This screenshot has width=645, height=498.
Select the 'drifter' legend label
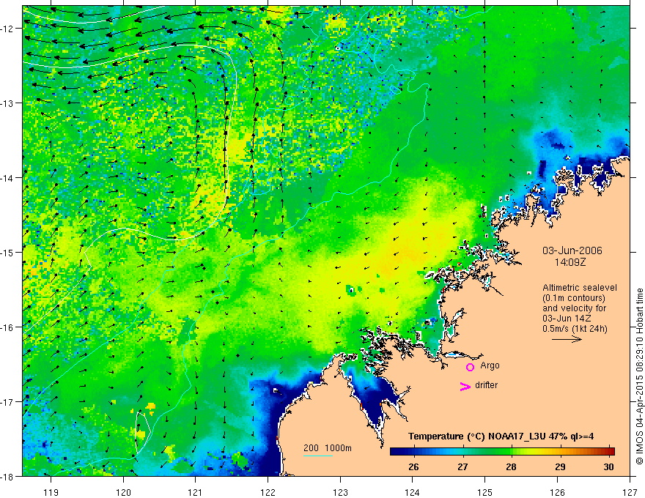(486, 385)
